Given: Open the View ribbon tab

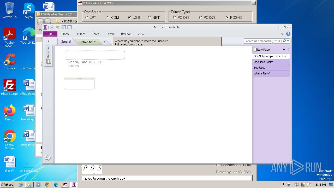Looking at the screenshot, I should click(x=141, y=34).
